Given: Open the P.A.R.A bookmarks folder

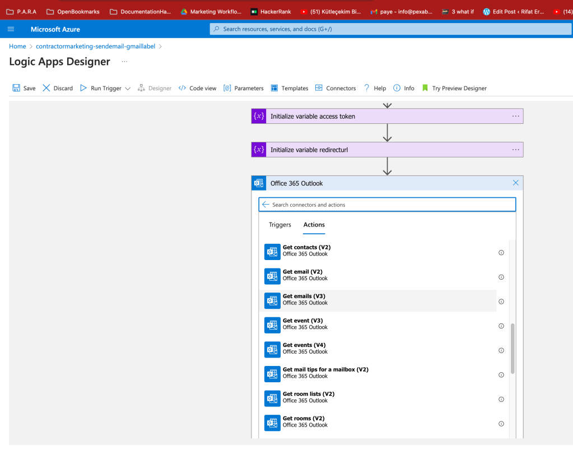Looking at the screenshot, I should pos(21,12).
